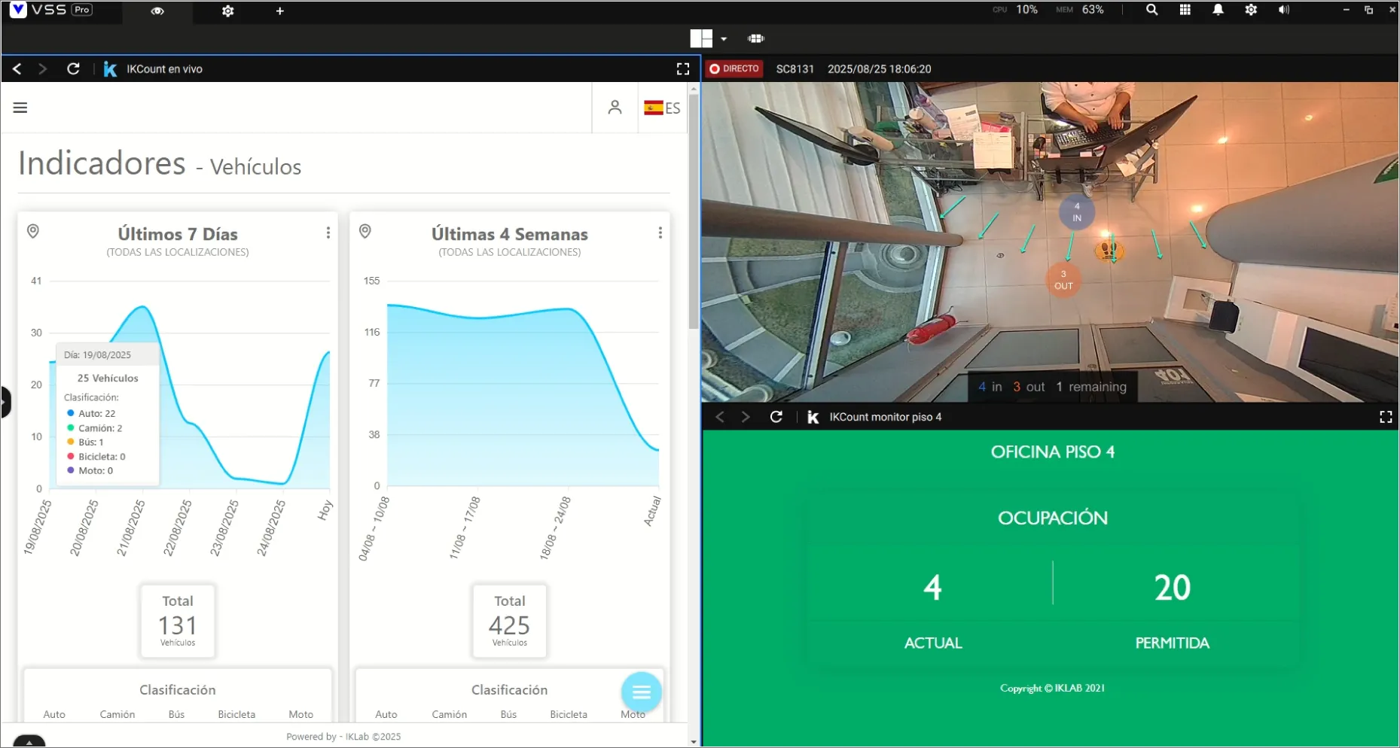Reload the IKCount en vivo panel

pyautogui.click(x=73, y=68)
